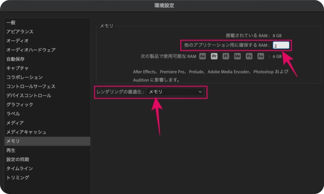Click the description mentioning After Effects, Premiere Pro

[210, 76]
